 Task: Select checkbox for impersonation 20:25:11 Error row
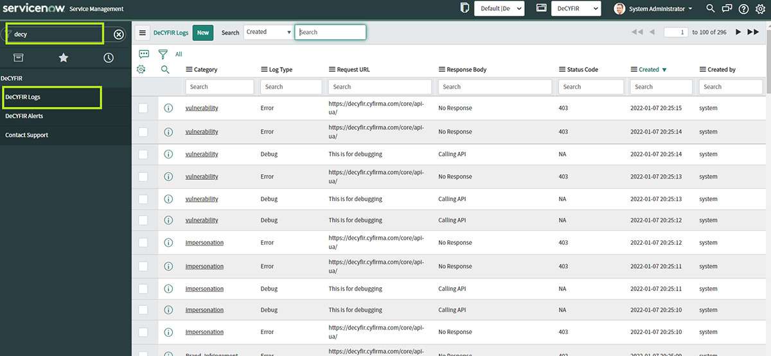click(143, 266)
